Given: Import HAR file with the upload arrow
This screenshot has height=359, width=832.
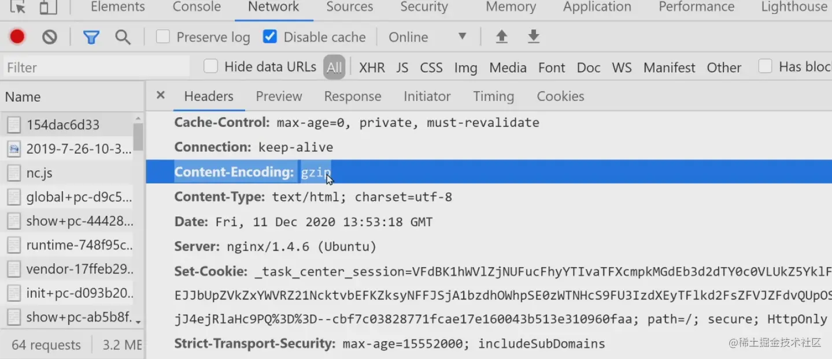Looking at the screenshot, I should coord(502,37).
